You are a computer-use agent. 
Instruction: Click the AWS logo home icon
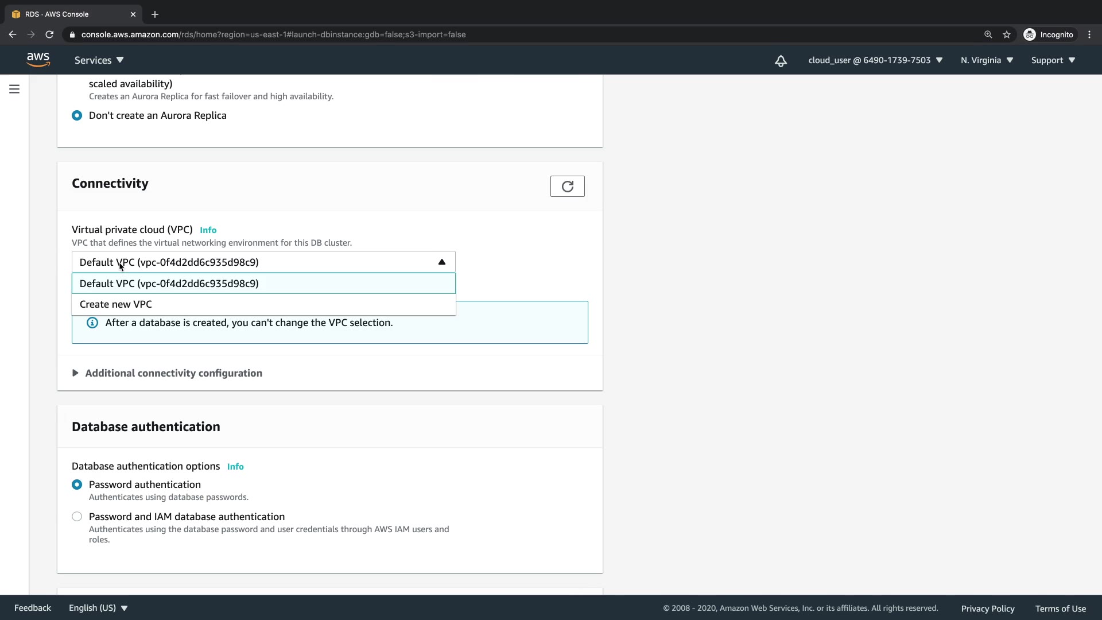[38, 60]
